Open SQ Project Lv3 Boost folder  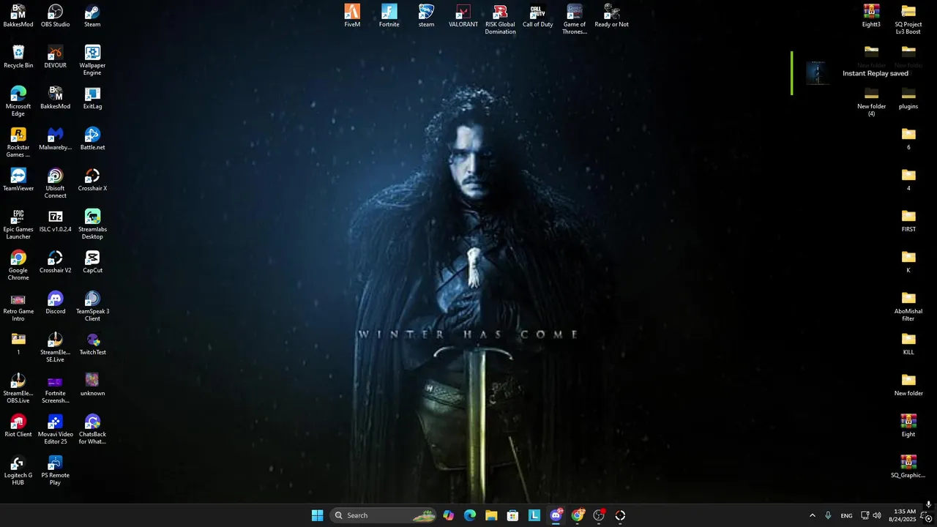coord(908,19)
